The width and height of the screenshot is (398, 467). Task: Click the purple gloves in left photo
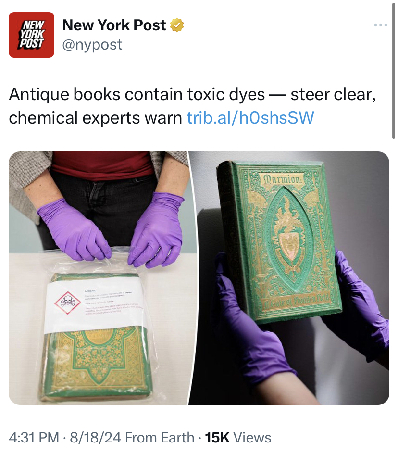[110, 229]
